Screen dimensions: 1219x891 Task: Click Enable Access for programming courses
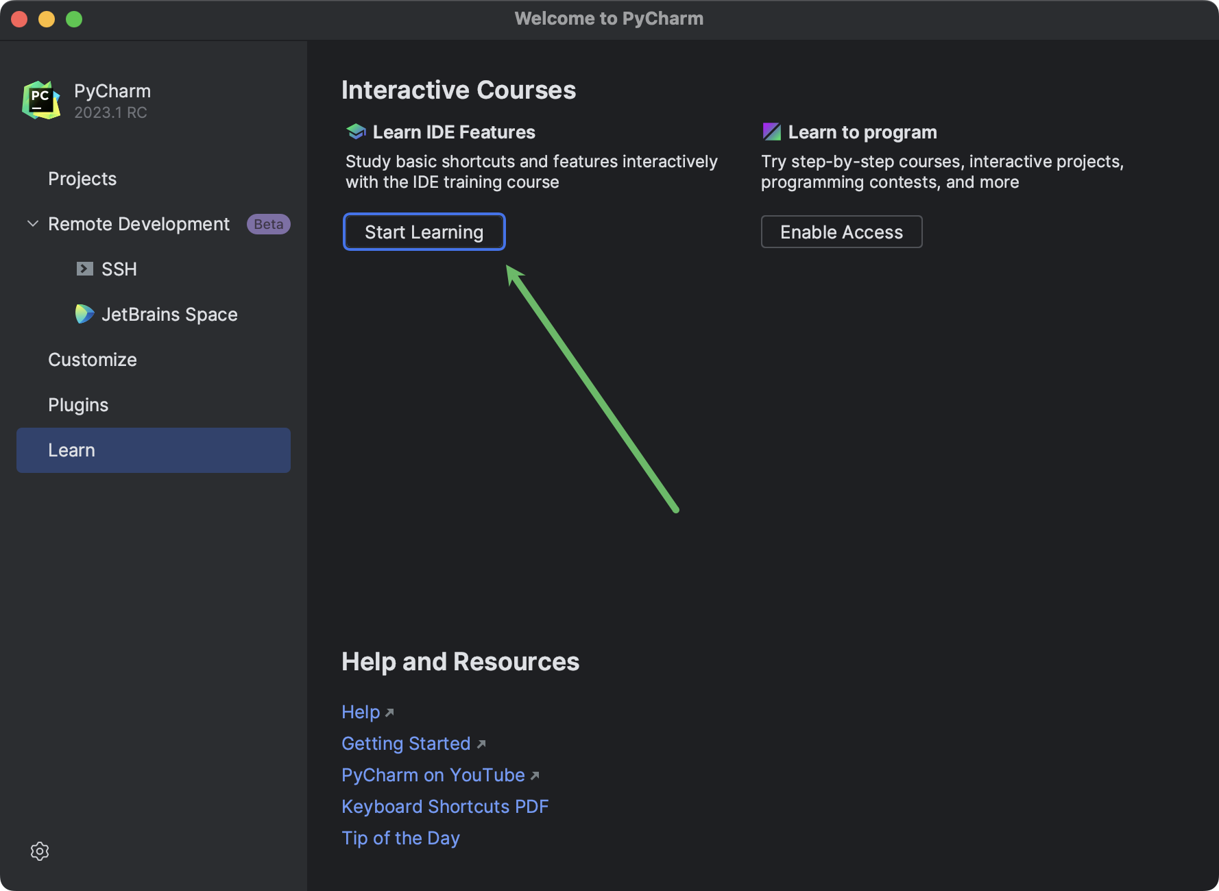[841, 232]
